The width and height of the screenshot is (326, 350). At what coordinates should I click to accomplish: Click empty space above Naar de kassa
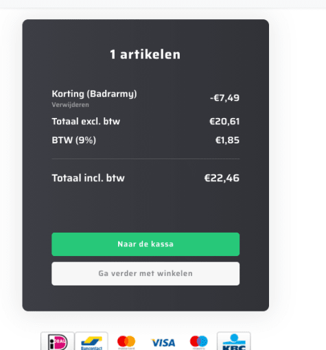(x=145, y=209)
